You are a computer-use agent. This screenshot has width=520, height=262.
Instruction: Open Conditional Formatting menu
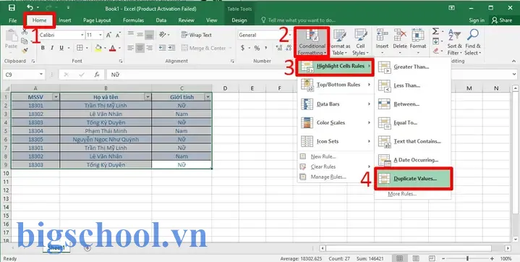coord(312,42)
